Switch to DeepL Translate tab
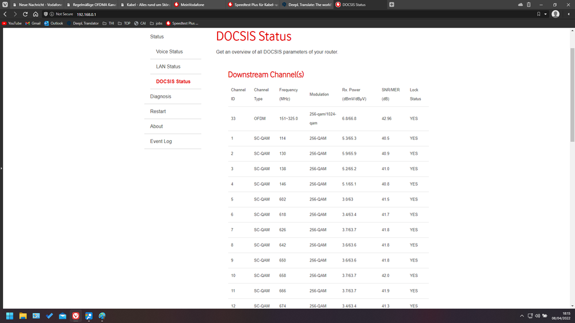This screenshot has height=323, width=575. 307,5
